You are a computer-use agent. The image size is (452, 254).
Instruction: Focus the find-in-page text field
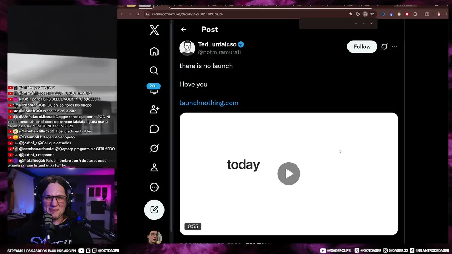pyautogui.click(x=325, y=23)
